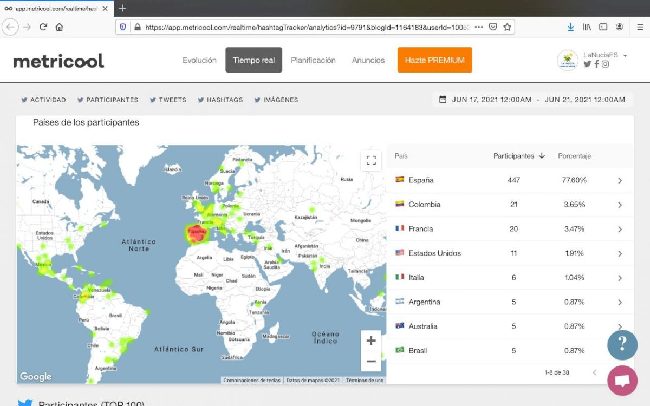
Task: Jump to the HASHTAGS section
Action: (220, 100)
